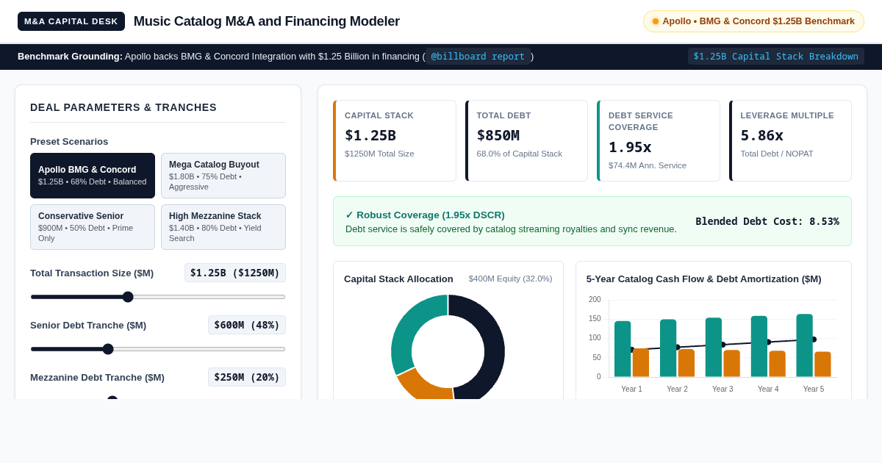Viewport: 882px width, 463px height.
Task: Open the @billboard report link
Action: click(x=478, y=57)
